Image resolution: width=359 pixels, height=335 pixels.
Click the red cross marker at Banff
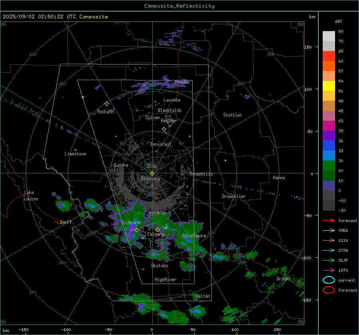click(57, 223)
